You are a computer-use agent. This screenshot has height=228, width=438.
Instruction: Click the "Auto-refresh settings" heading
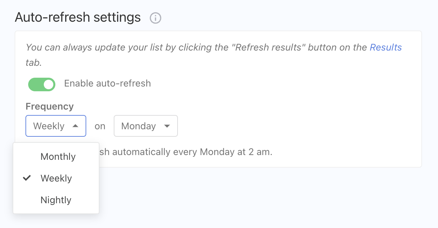[x=78, y=17]
